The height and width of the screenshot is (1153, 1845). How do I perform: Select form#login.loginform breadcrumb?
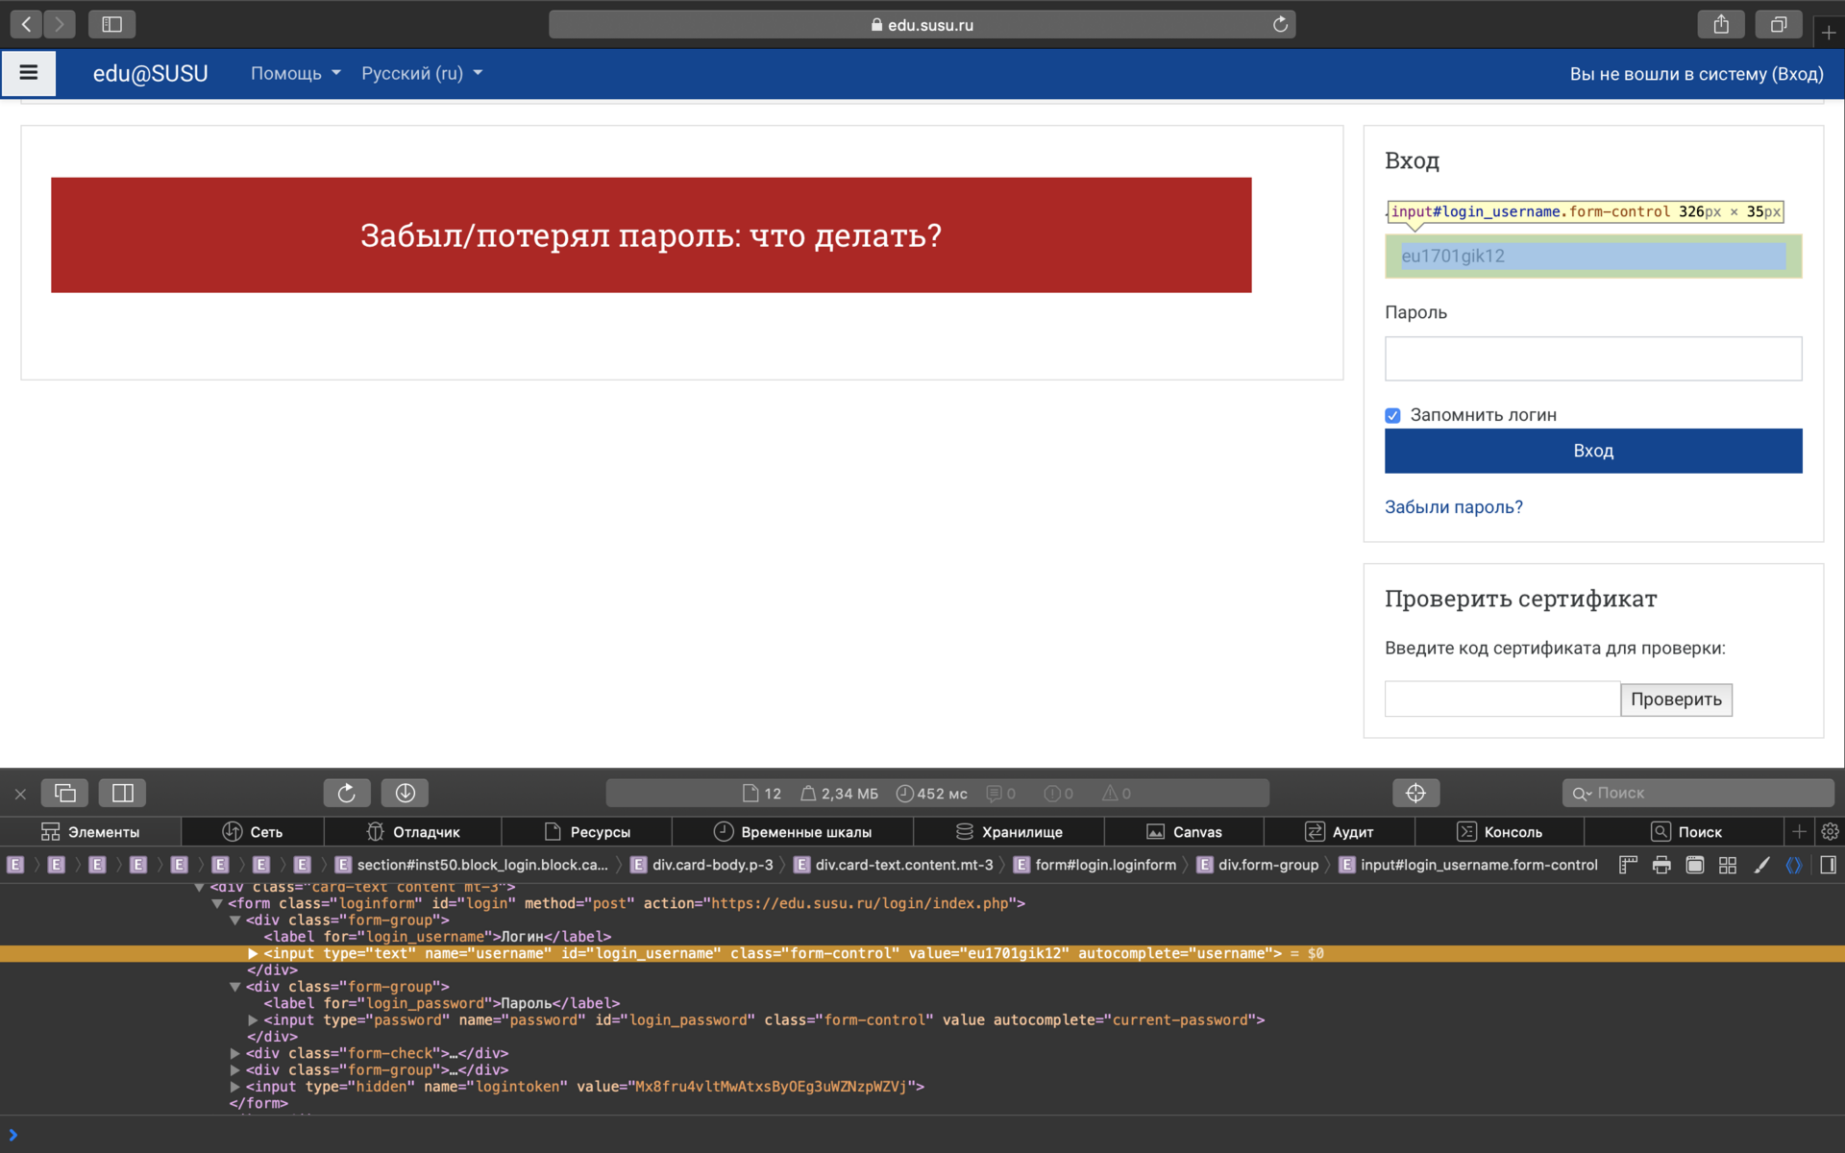(x=1095, y=865)
